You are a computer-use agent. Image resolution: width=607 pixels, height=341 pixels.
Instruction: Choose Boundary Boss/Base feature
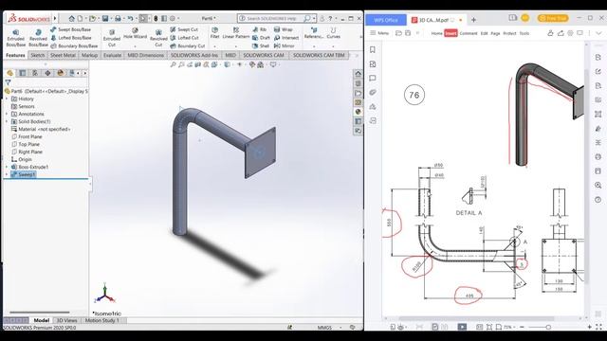click(74, 45)
